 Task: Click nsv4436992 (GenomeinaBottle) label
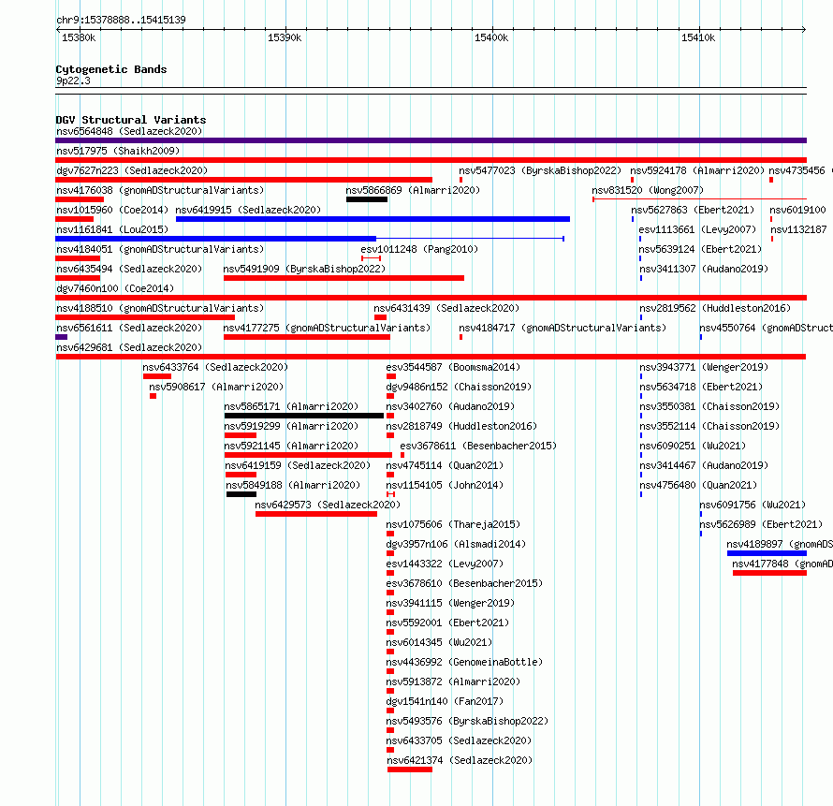[x=464, y=662]
